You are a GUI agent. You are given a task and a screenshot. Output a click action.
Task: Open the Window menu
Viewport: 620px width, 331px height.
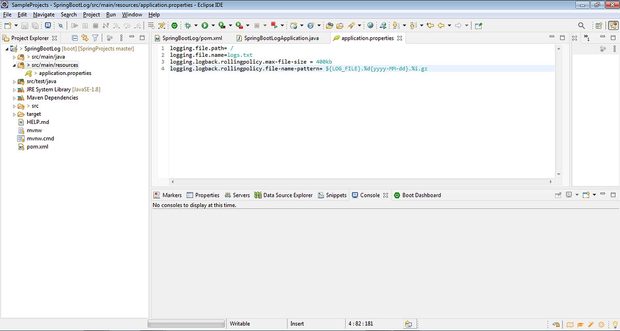point(132,14)
